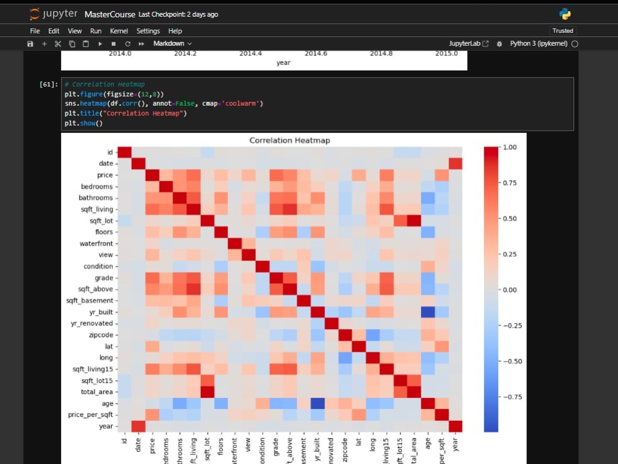Click the code cell input area
The image size is (618, 464).
[x=317, y=104]
